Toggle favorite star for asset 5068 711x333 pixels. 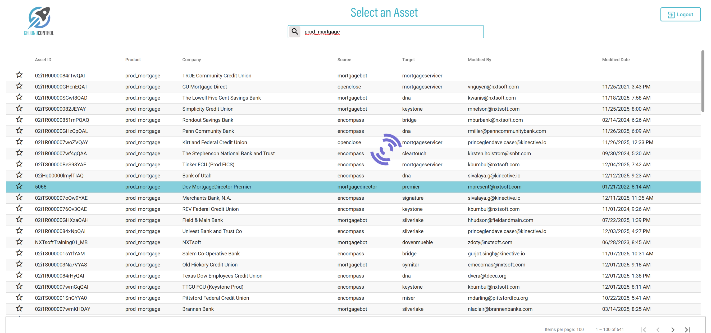[19, 186]
